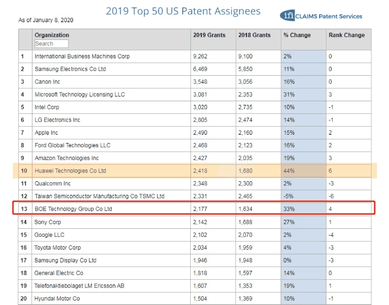Click the Google LLC organization name

click(49, 235)
